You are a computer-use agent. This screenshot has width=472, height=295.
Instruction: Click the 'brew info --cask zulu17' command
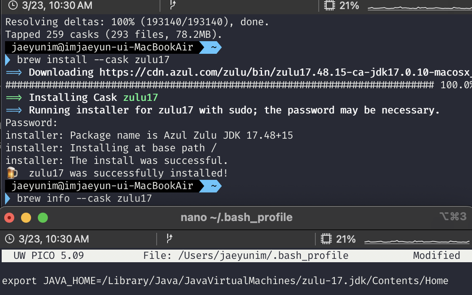click(84, 198)
